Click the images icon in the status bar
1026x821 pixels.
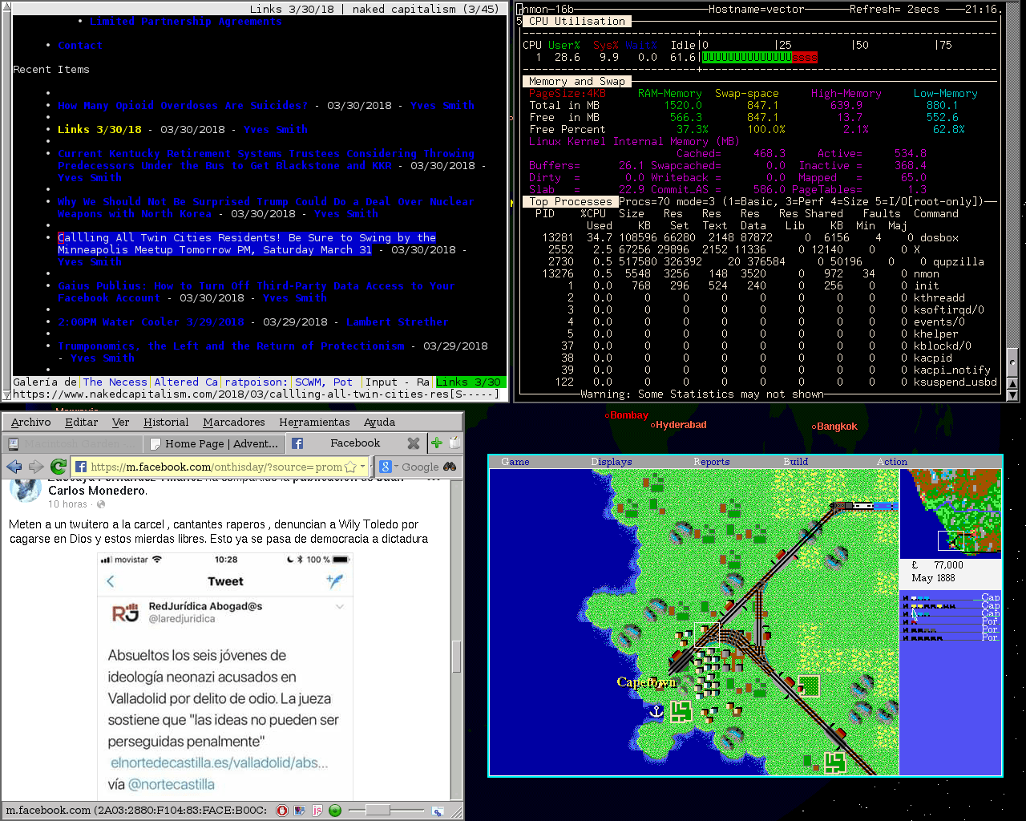pos(300,811)
